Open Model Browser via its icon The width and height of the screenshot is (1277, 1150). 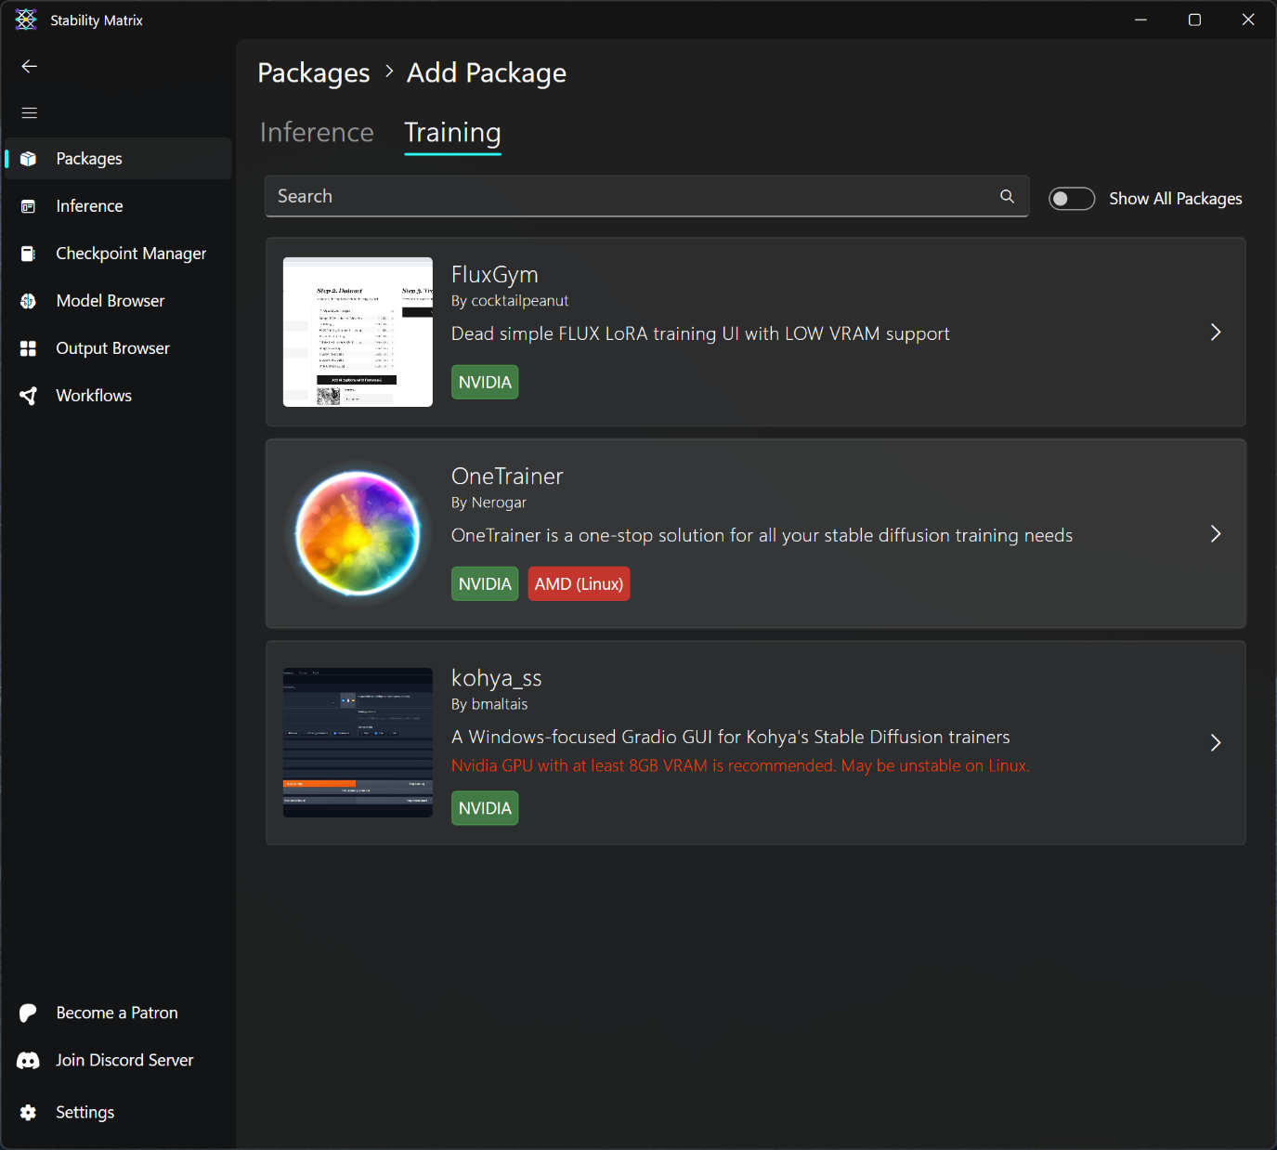pos(29,301)
